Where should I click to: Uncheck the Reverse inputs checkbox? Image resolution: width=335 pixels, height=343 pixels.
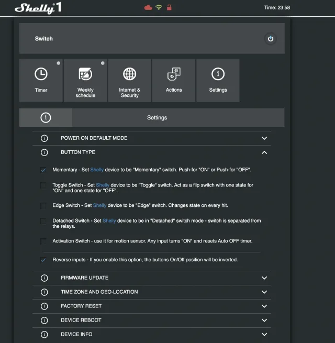tap(43, 260)
